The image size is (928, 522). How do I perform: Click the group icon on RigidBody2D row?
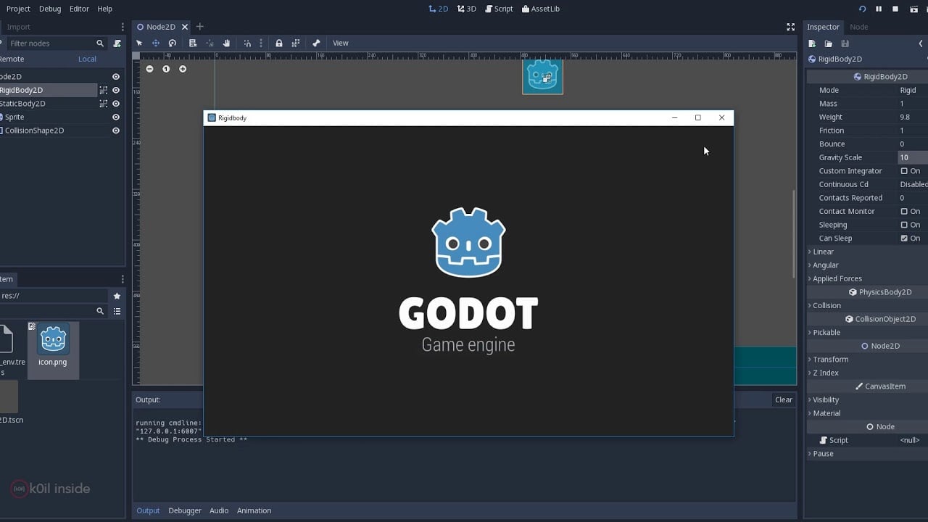[x=104, y=90]
